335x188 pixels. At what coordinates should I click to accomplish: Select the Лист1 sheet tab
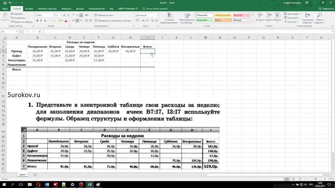pos(23,175)
